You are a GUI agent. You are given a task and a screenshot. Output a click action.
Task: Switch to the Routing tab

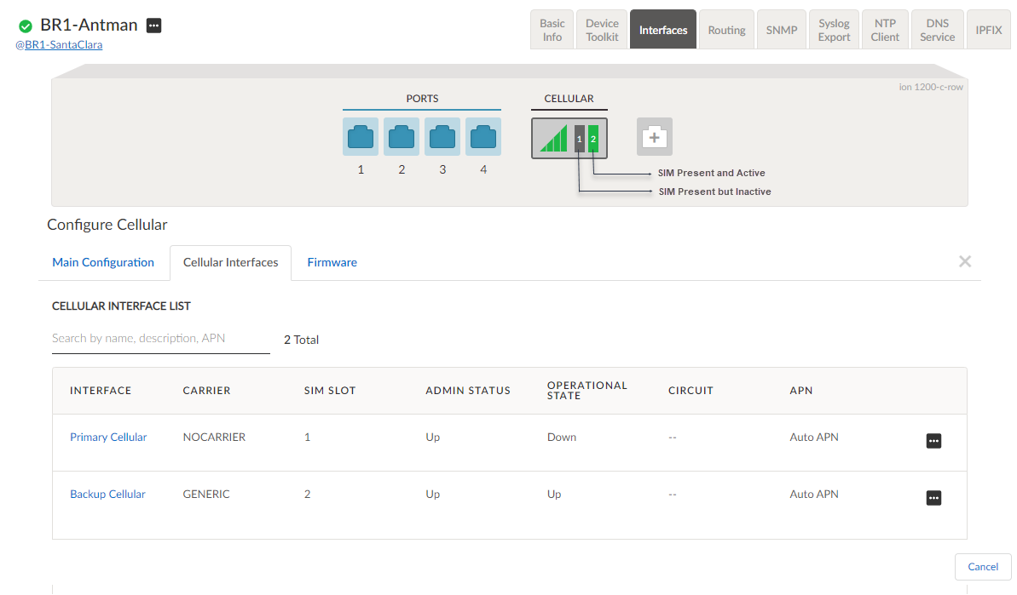726,29
